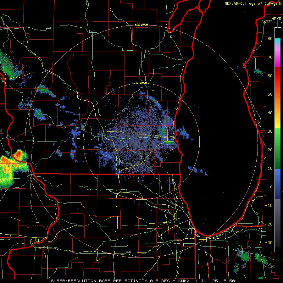Viewport: 283px width, 283px height.
Task: Click the bright green band on color bar
Action: (278, 133)
